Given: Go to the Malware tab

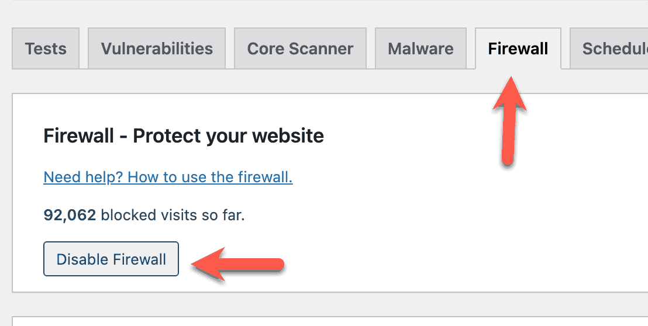Looking at the screenshot, I should [x=420, y=48].
